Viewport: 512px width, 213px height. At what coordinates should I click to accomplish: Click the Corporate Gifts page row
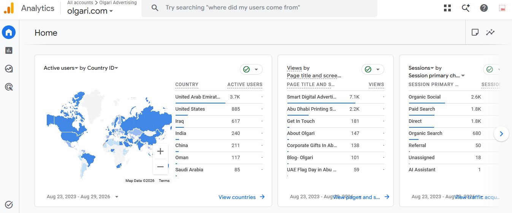pyautogui.click(x=336, y=146)
